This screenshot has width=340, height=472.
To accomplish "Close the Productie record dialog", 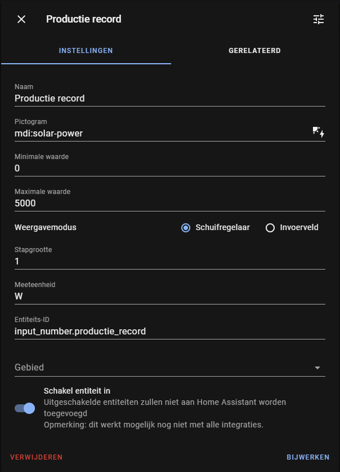I will click(x=21, y=19).
